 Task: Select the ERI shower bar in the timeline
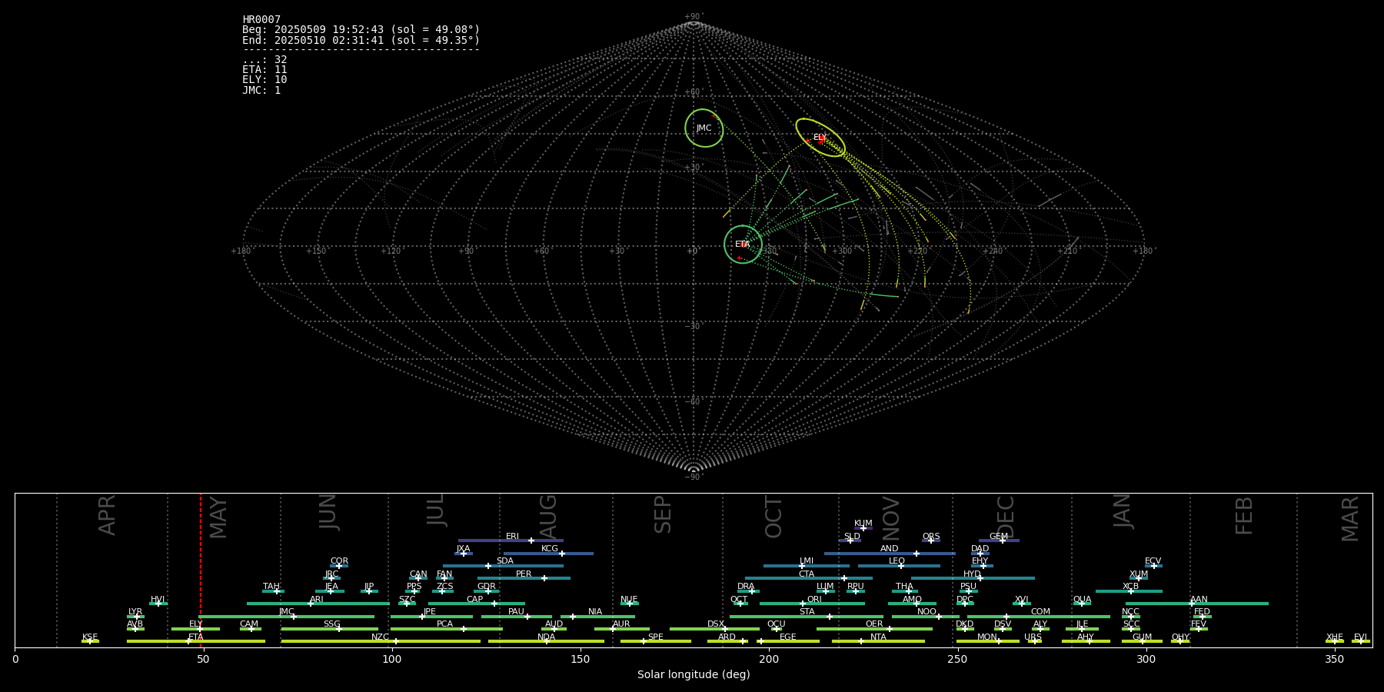click(511, 541)
